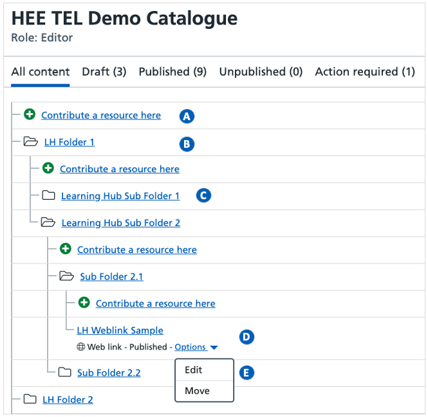Open the Learning Hub Sub Folder 1 link
Image resolution: width=428 pixels, height=417 pixels.
coord(120,196)
